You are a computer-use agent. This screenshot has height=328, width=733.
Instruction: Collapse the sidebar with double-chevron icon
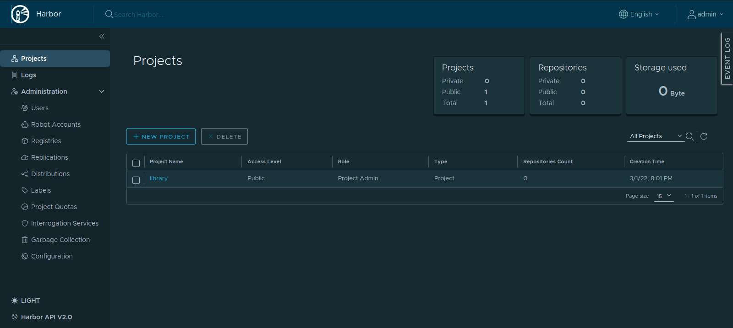click(x=102, y=36)
